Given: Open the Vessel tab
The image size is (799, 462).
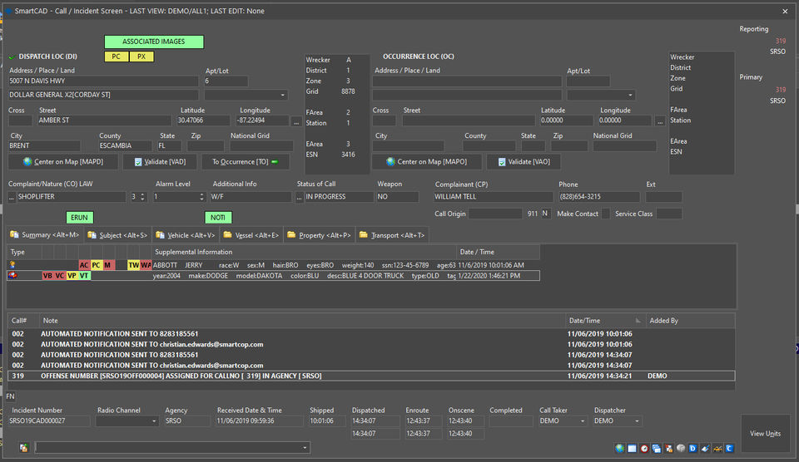Looking at the screenshot, I should (251, 235).
